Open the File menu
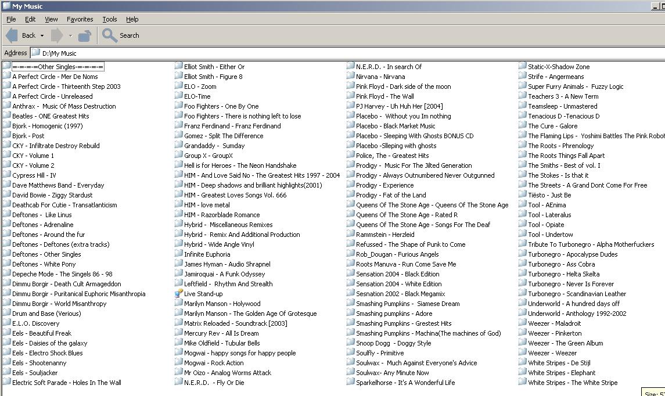 tap(11, 19)
